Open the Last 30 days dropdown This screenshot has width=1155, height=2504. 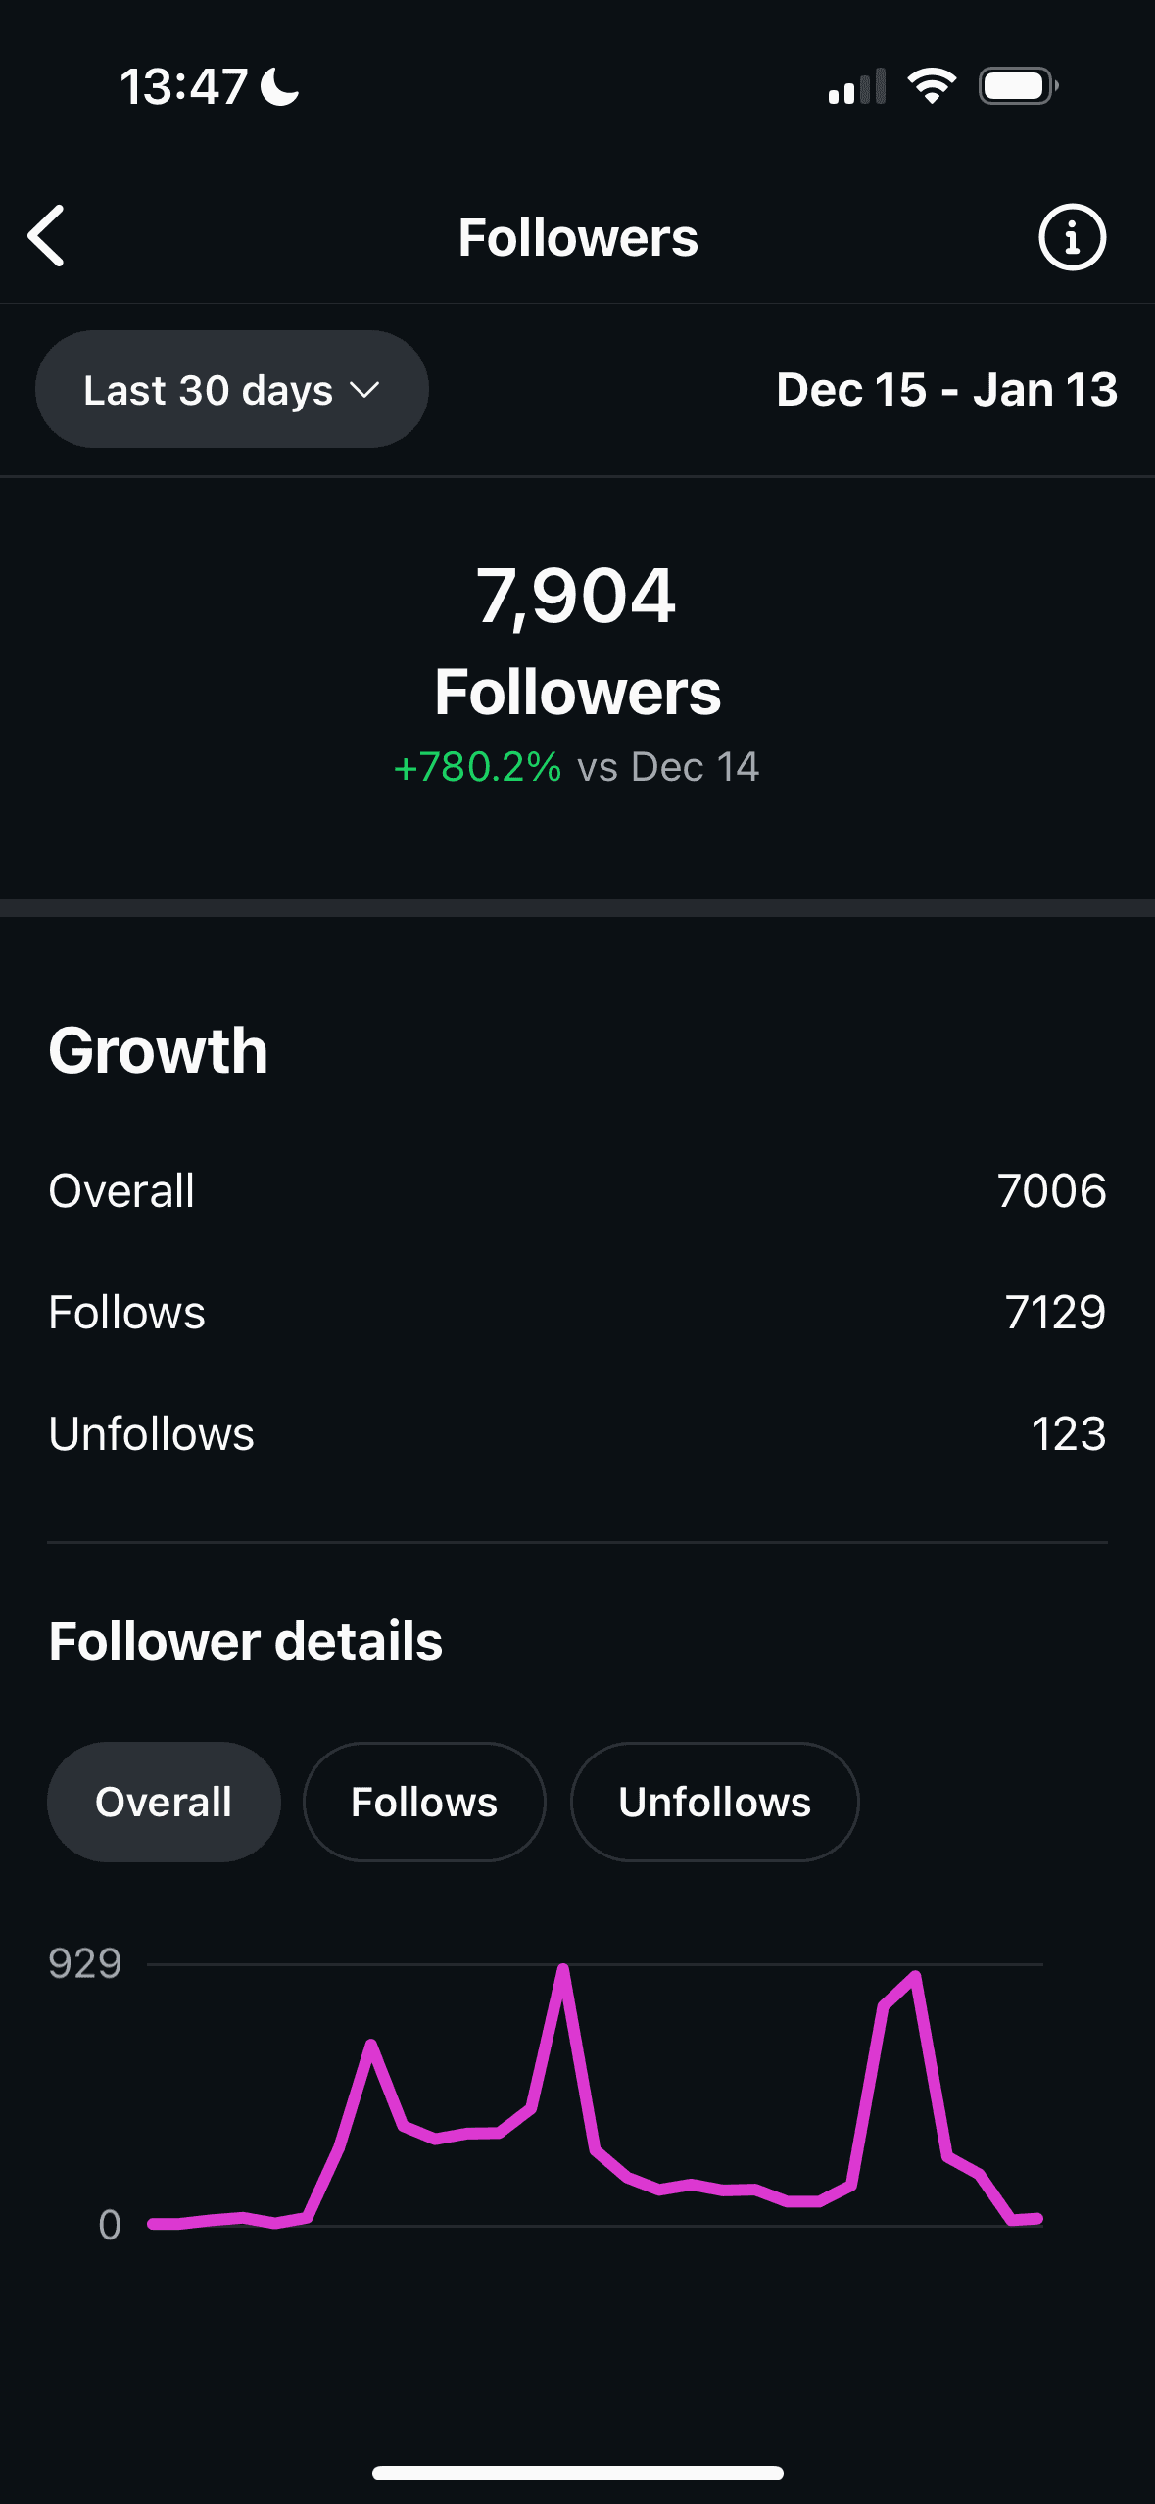tap(231, 390)
